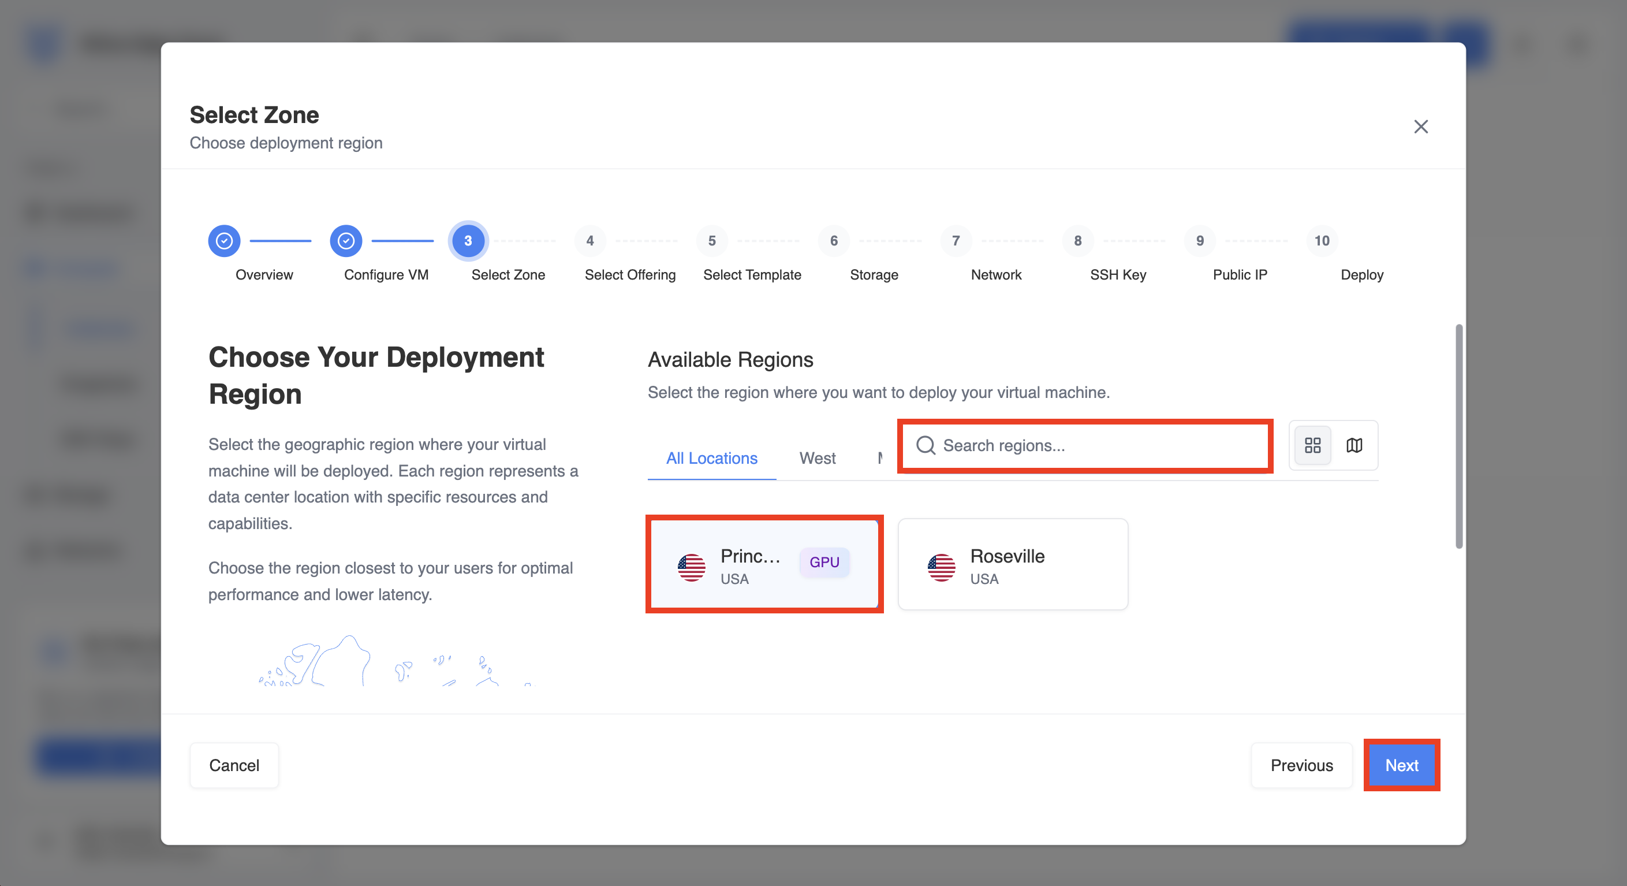1627x886 pixels.
Task: Click the GPU badge on Princeton card
Action: pos(824,562)
